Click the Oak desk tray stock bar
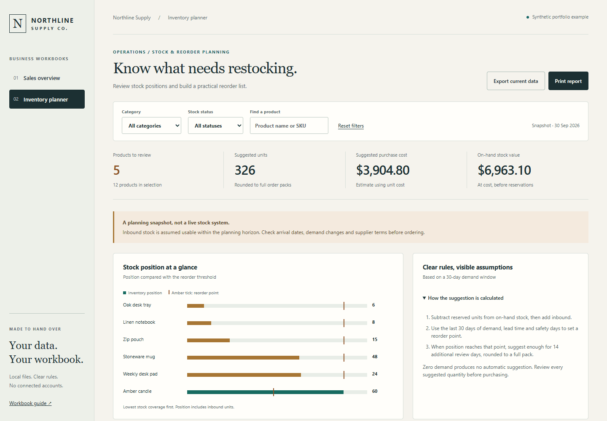This screenshot has height=421, width=607. (277, 306)
